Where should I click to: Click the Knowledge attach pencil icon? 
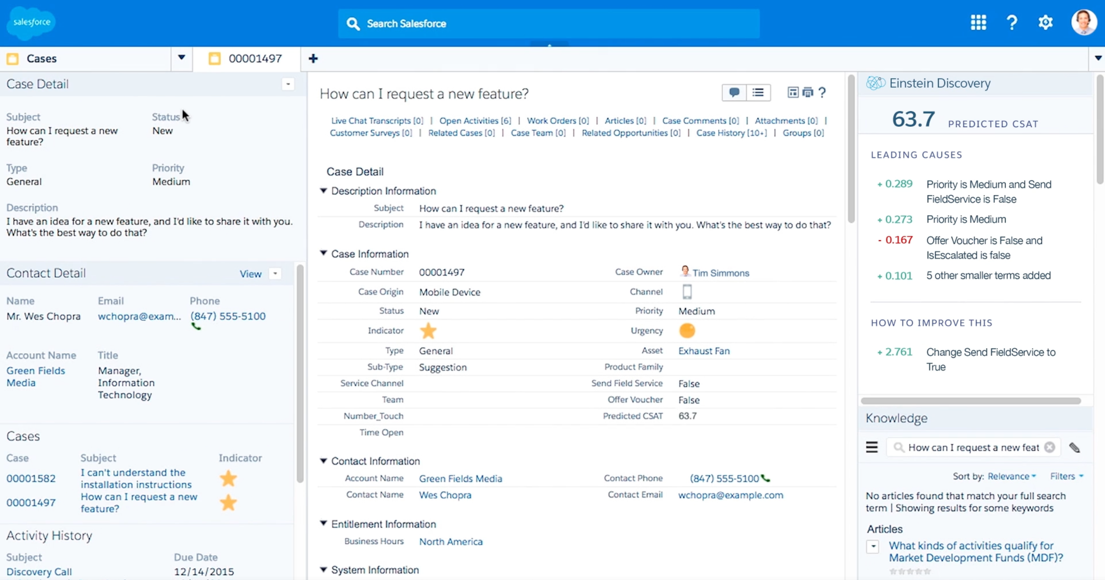[1075, 447]
